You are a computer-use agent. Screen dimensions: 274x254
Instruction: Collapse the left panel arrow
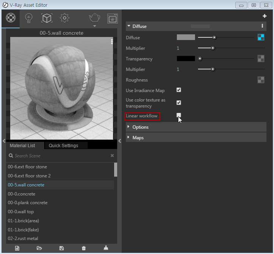[4, 141]
